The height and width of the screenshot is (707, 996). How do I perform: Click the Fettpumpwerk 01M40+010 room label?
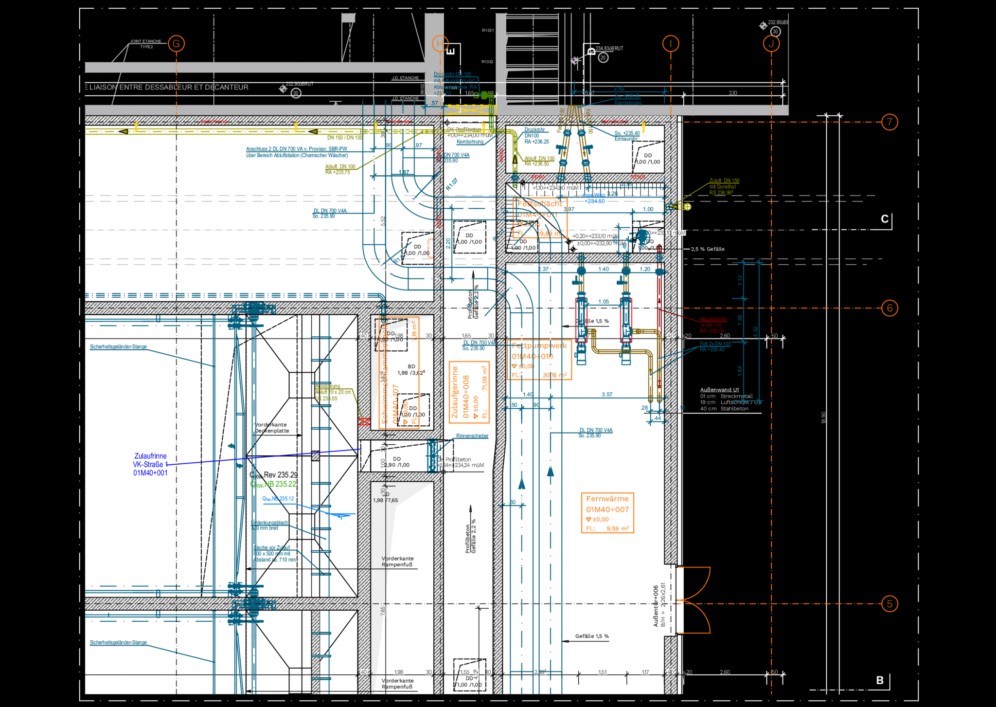(538, 360)
